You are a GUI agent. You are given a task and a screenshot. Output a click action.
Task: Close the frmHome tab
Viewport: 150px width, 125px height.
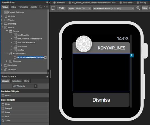coord(55,3)
